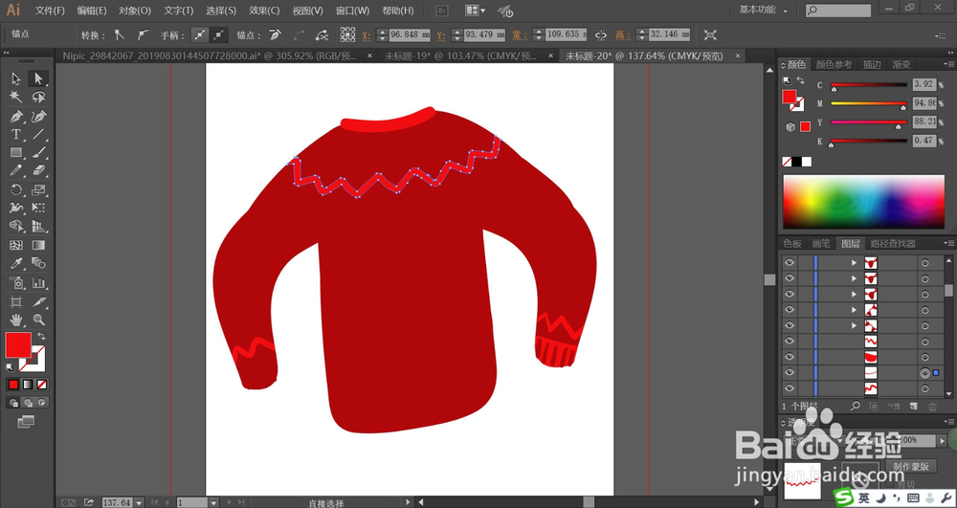This screenshot has width=957, height=508.
Task: Select the Eyedropper tool
Action: coord(16,263)
